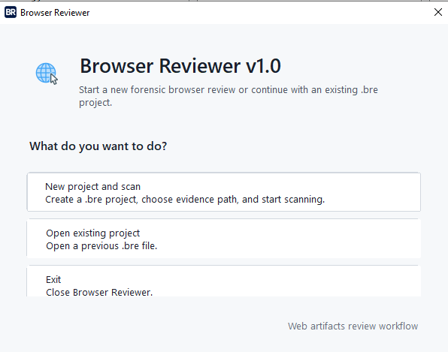This screenshot has height=352, width=448.
Task: Click the Web artifacts review workflow footer
Action: [353, 326]
